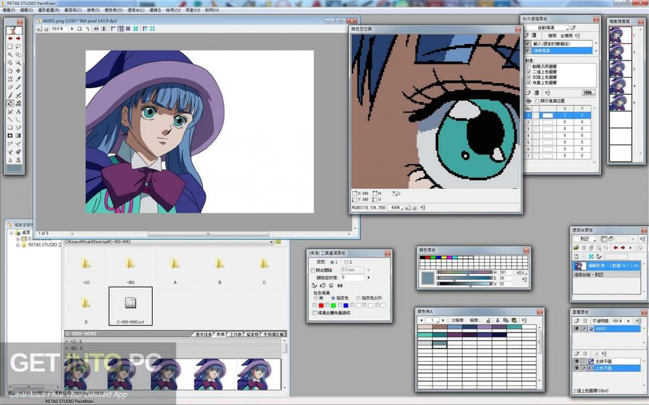This screenshot has width=649, height=405.
Task: Select setting radio button 2 in fill panel
Action: [346, 262]
